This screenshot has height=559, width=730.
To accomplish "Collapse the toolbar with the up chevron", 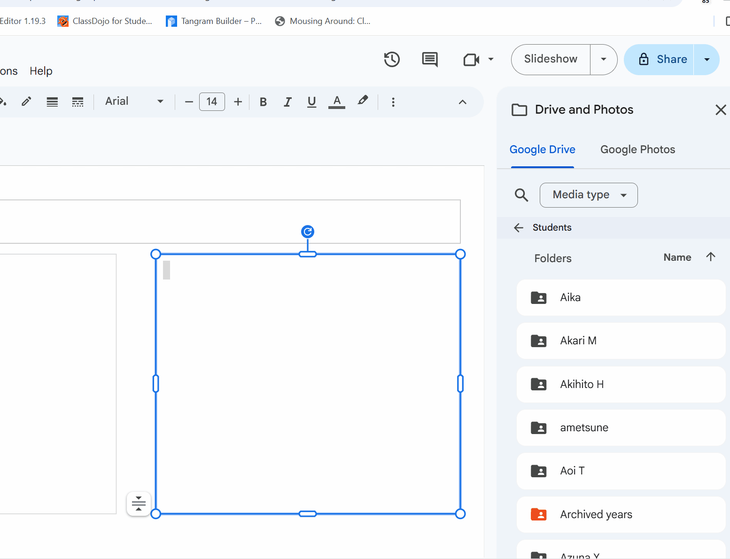I will (463, 102).
